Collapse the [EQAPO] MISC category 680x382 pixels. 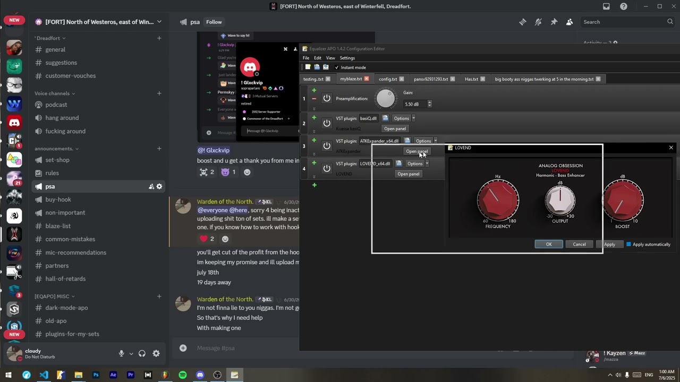[x=55, y=296]
